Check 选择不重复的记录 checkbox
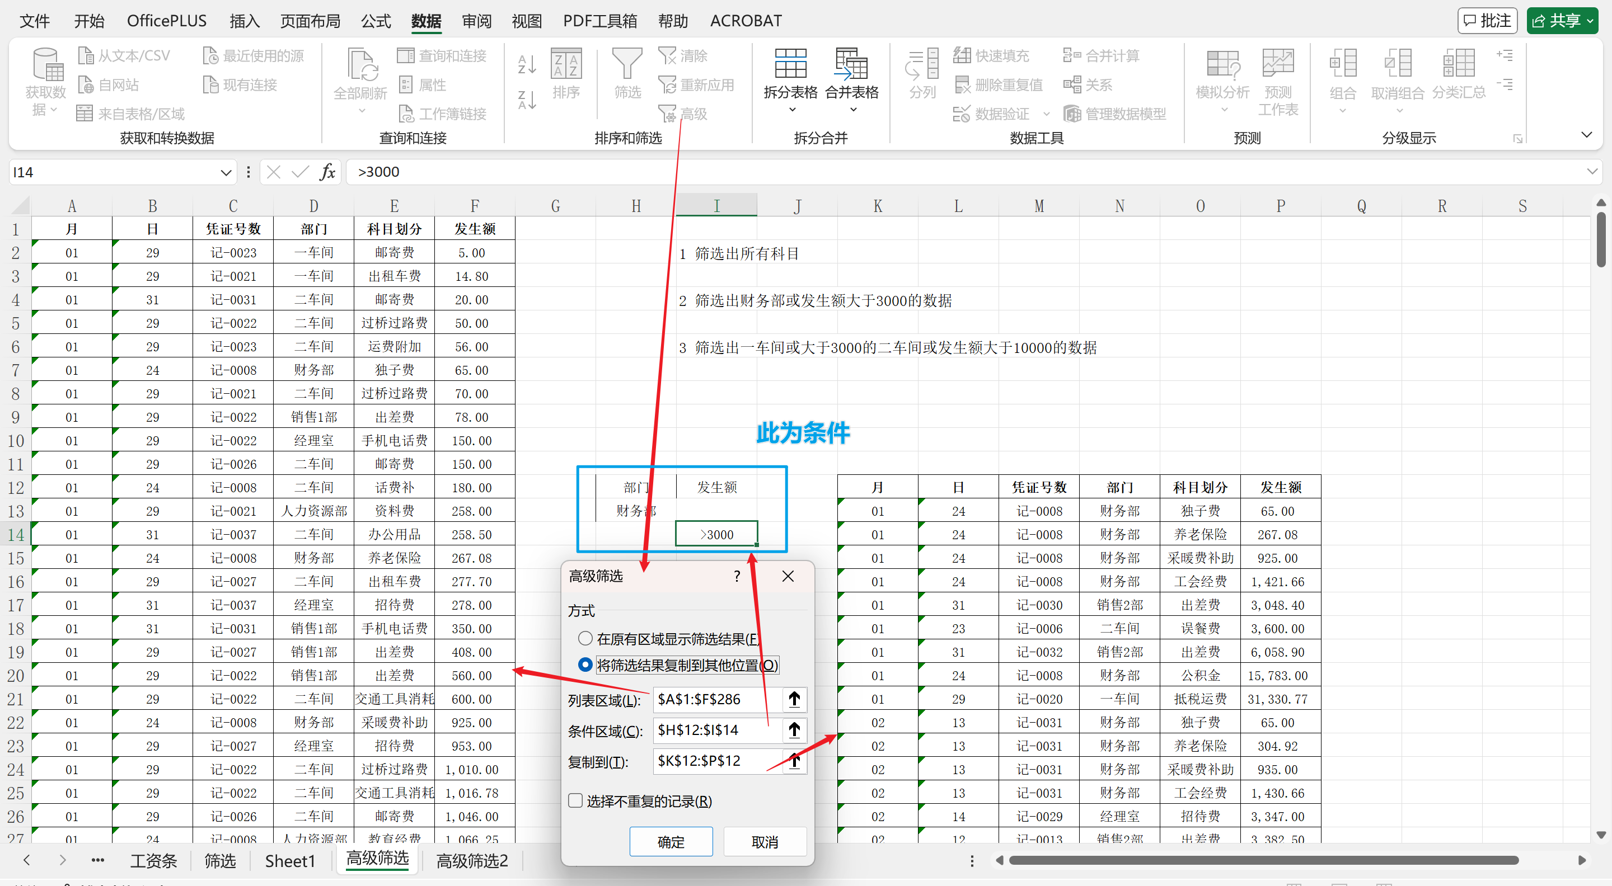 pos(575,801)
